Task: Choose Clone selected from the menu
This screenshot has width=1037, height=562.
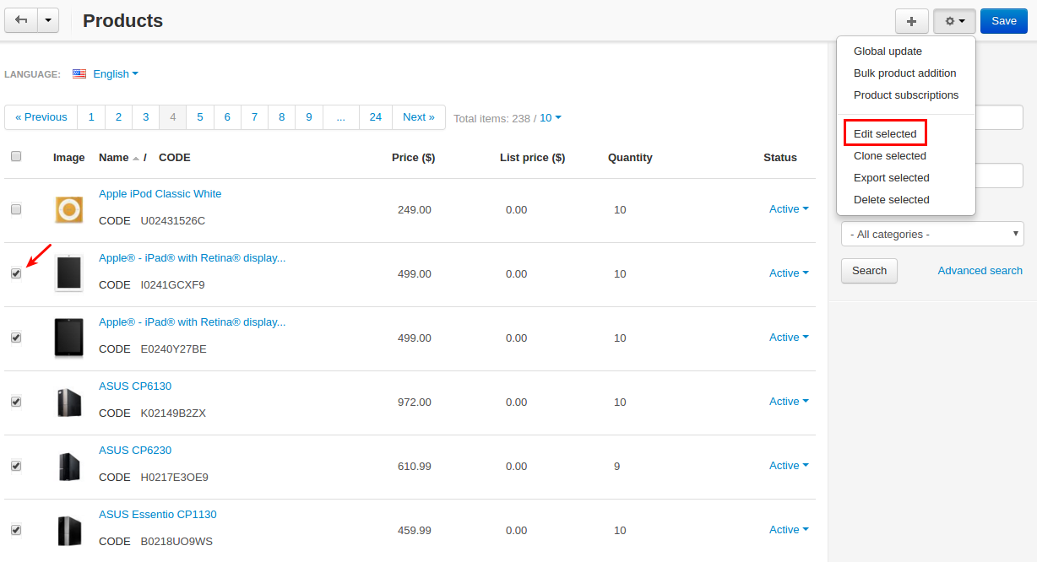Action: click(x=906, y=156)
